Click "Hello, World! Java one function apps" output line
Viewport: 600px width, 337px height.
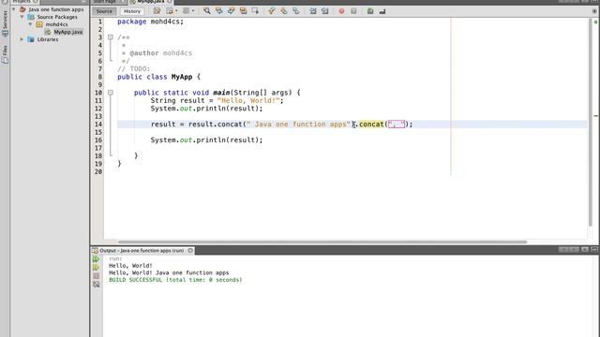tap(169, 272)
